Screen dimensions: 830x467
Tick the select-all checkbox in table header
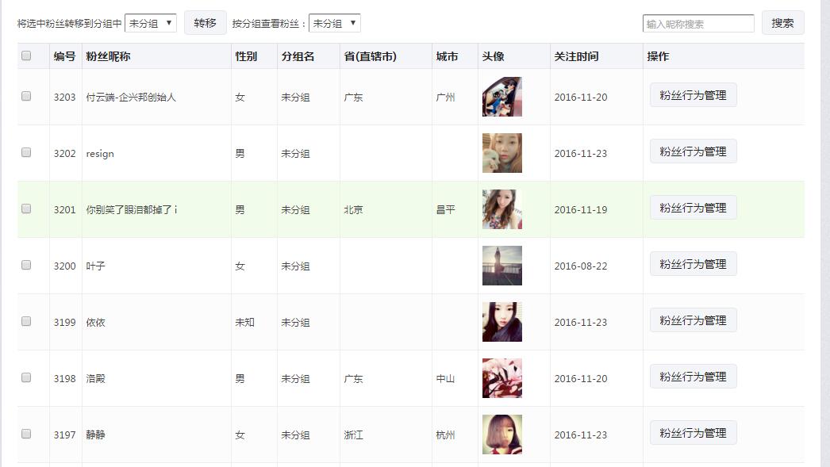[x=26, y=56]
